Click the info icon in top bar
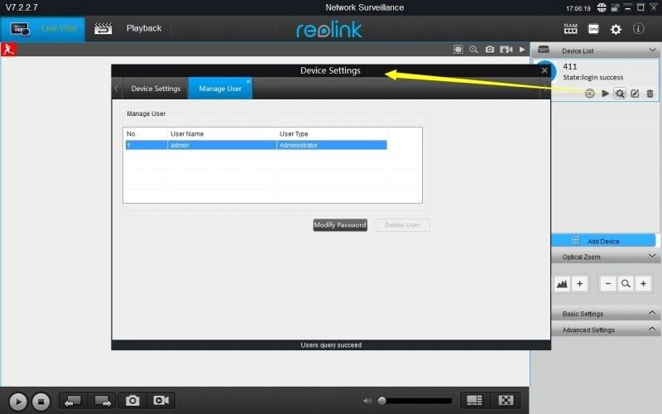The width and height of the screenshot is (662, 414). pos(639,29)
